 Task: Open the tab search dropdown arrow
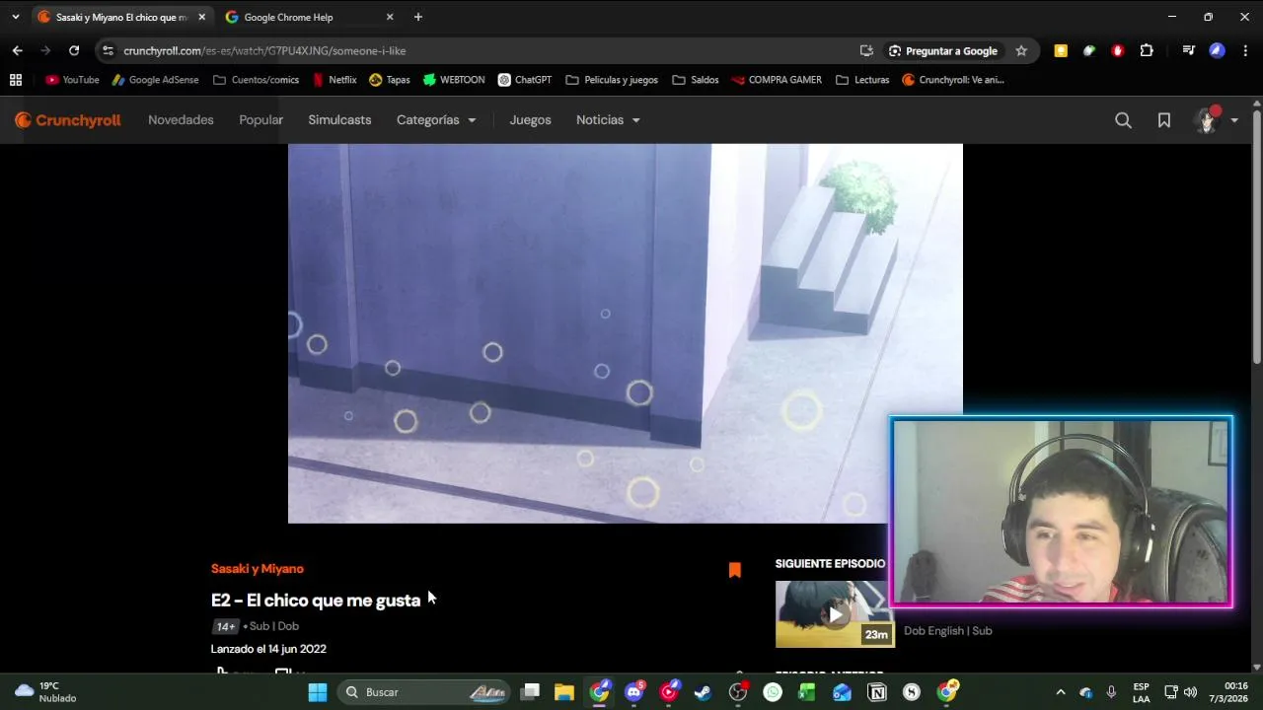[x=15, y=17]
